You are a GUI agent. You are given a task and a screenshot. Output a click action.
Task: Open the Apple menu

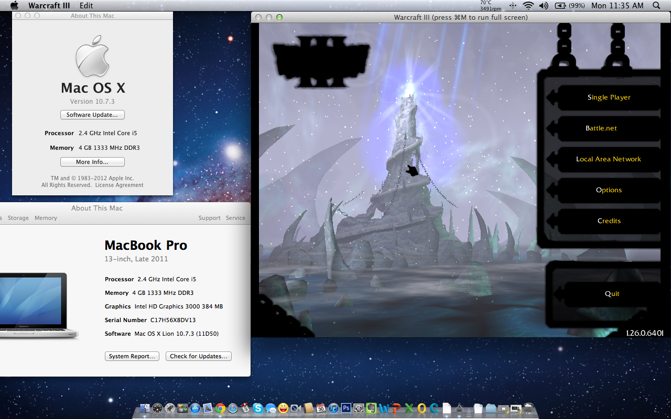coord(14,6)
